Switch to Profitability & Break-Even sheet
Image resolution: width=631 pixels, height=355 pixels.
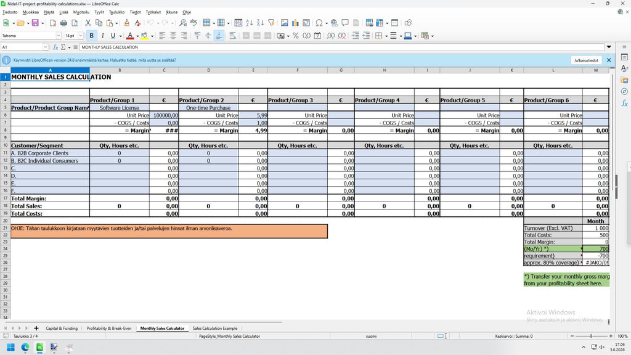(x=108, y=328)
